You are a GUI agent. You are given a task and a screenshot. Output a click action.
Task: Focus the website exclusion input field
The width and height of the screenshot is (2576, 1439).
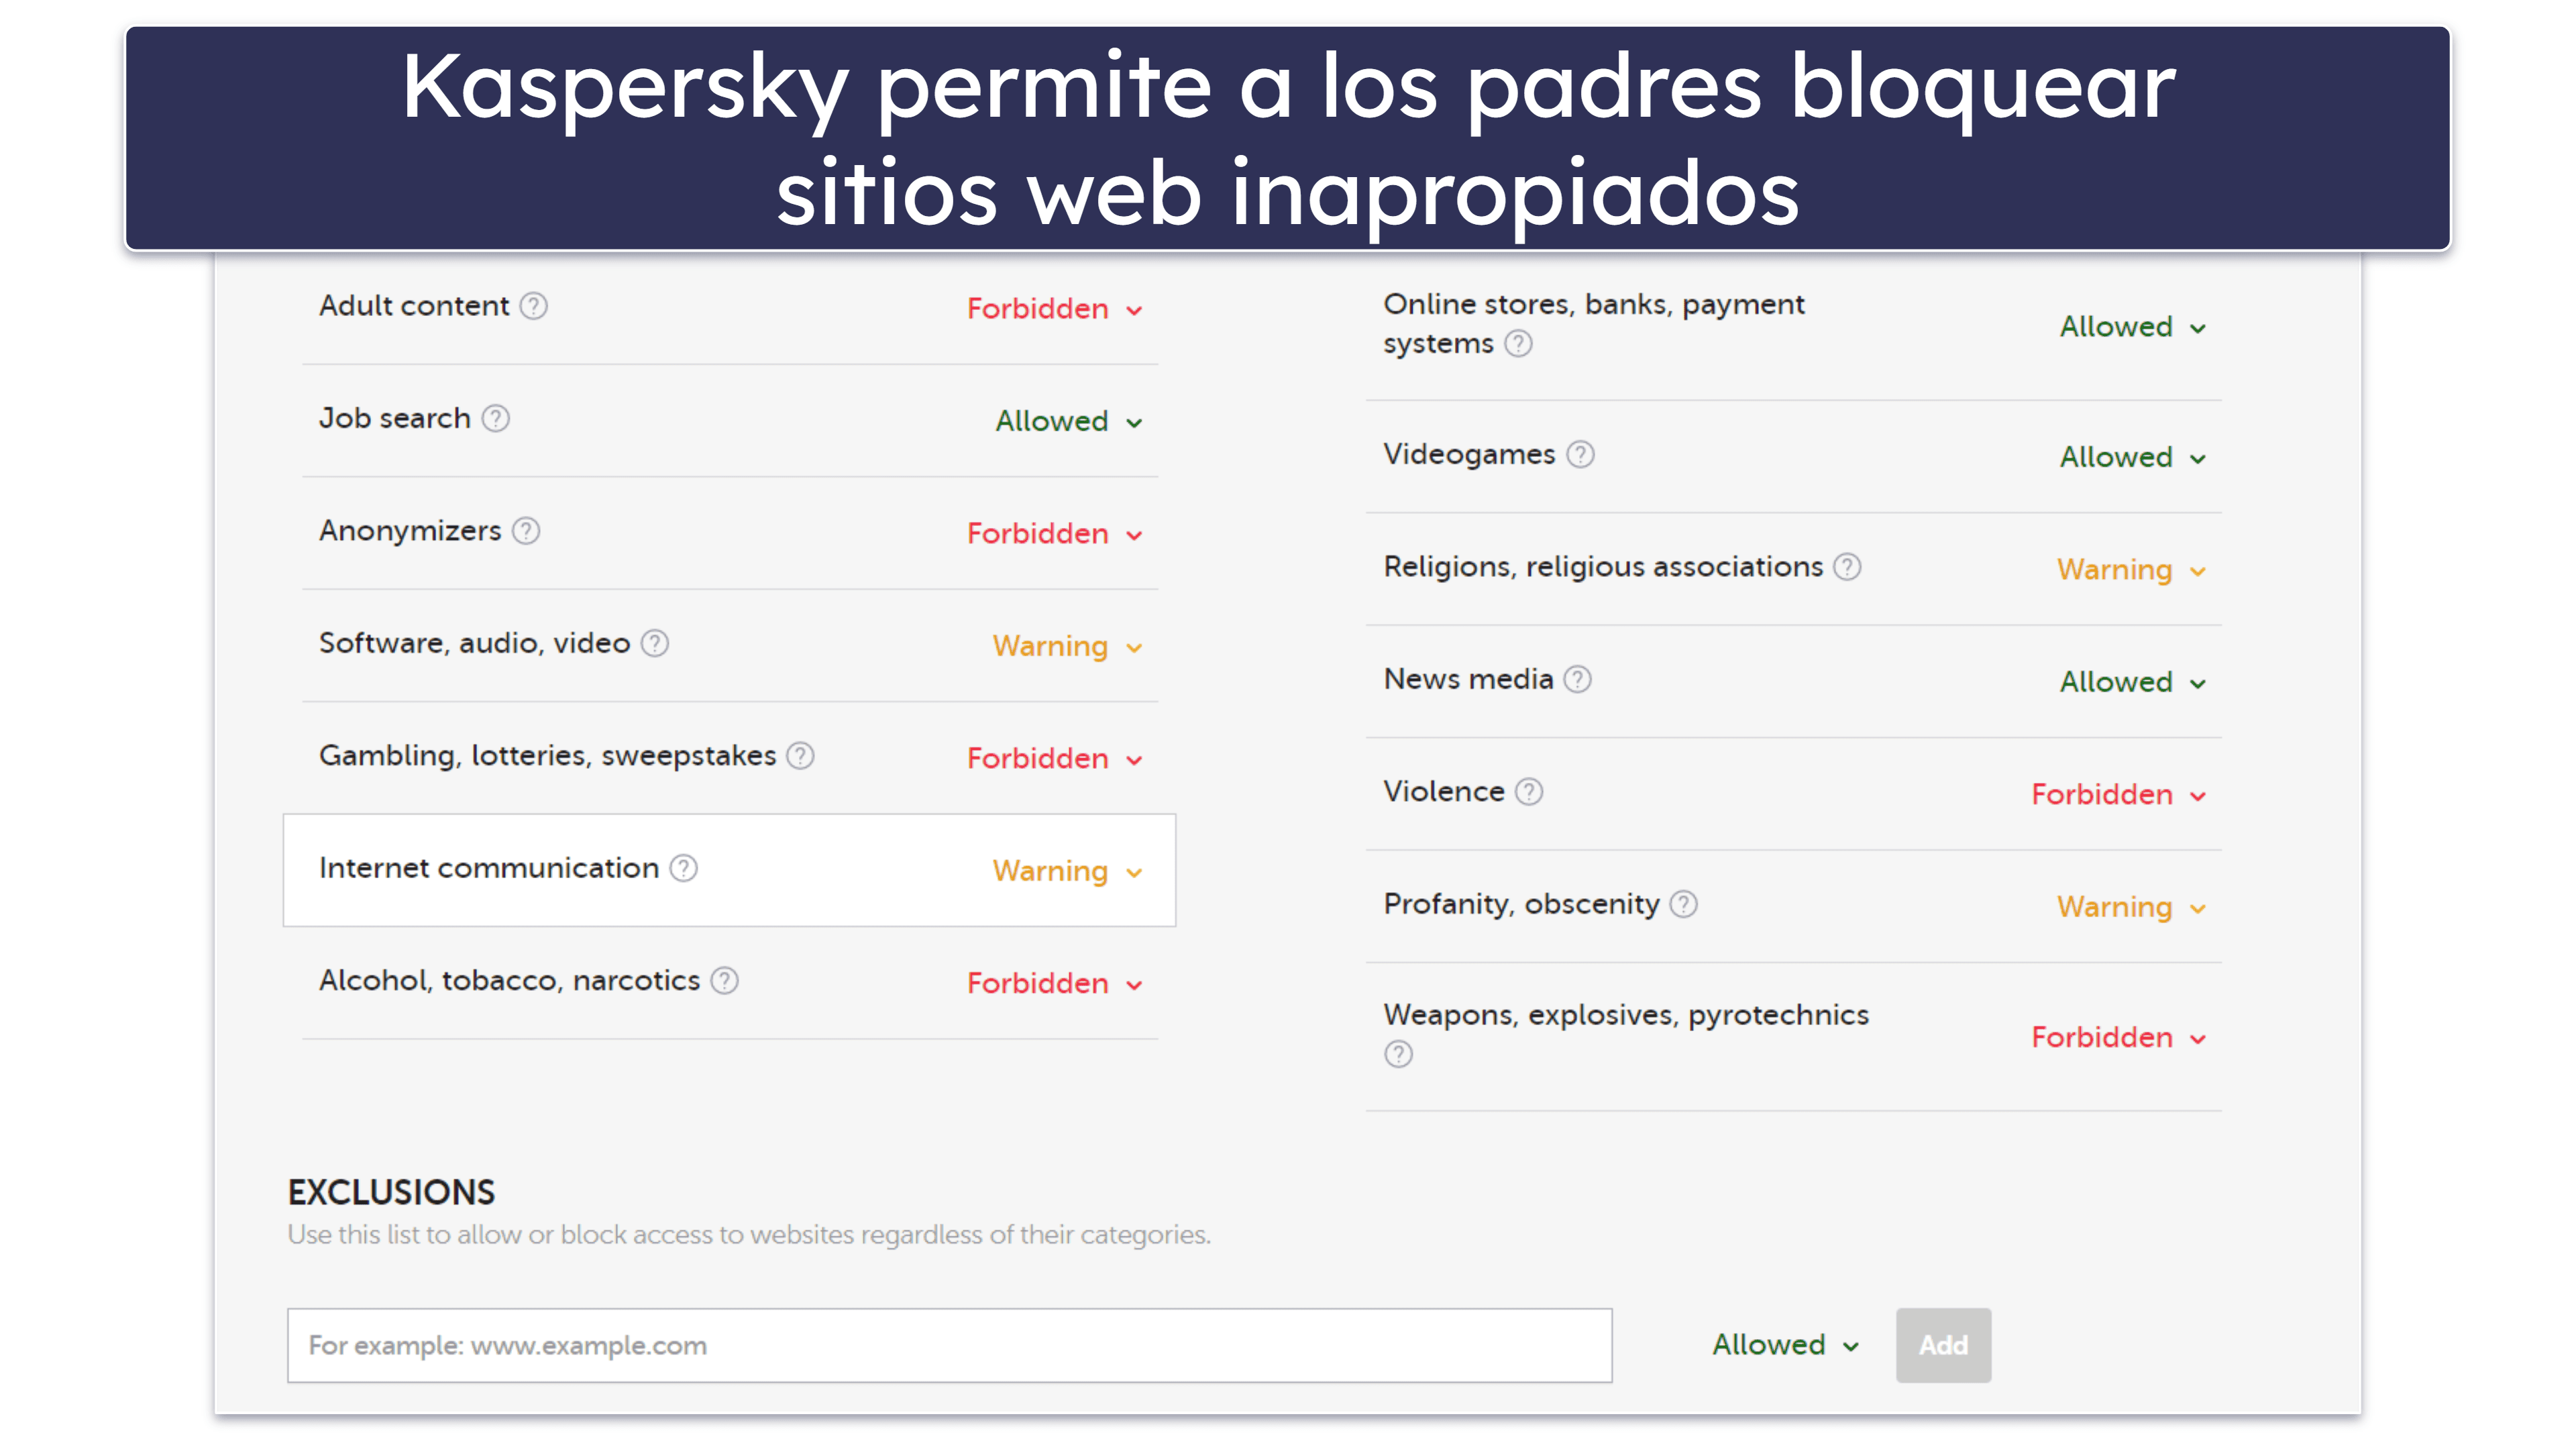click(949, 1345)
